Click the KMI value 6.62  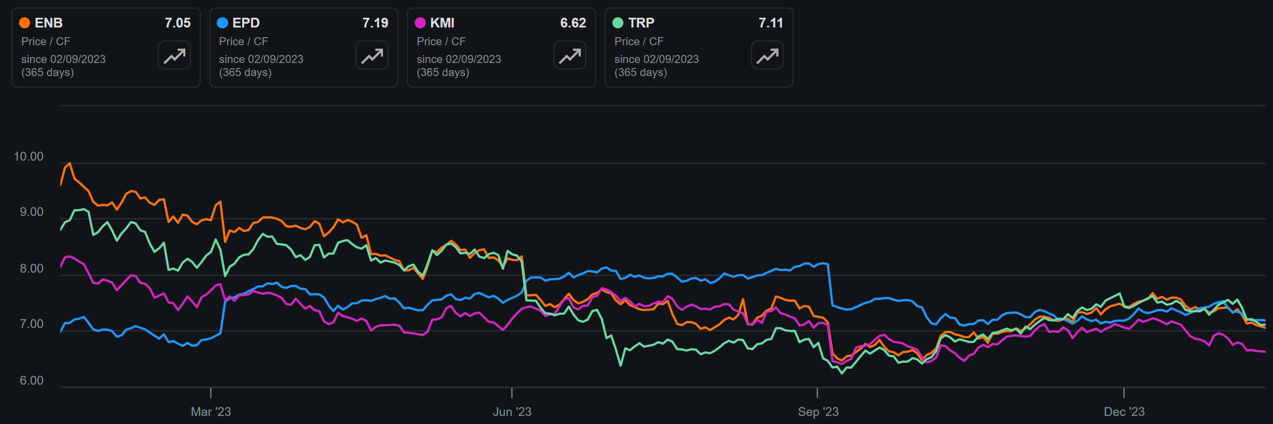(x=573, y=23)
